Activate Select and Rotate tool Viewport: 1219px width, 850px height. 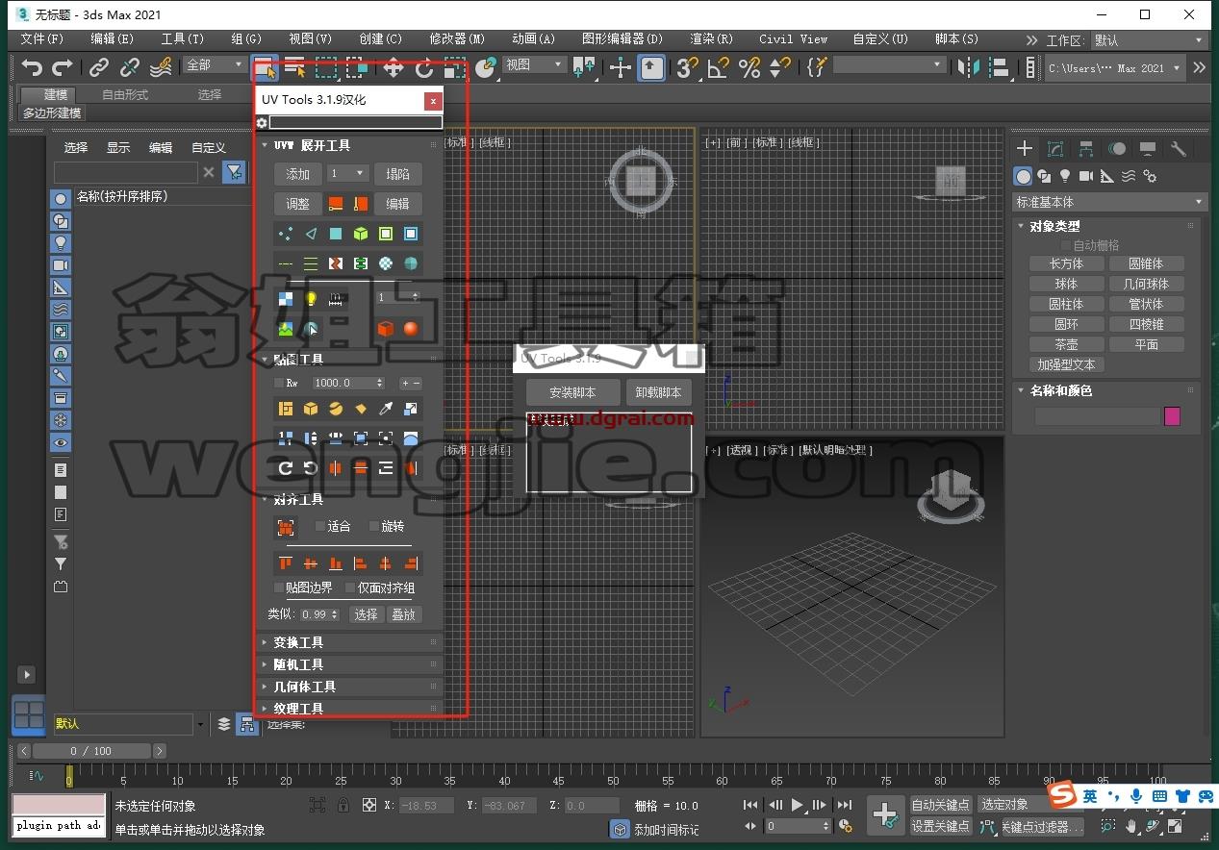tap(424, 67)
